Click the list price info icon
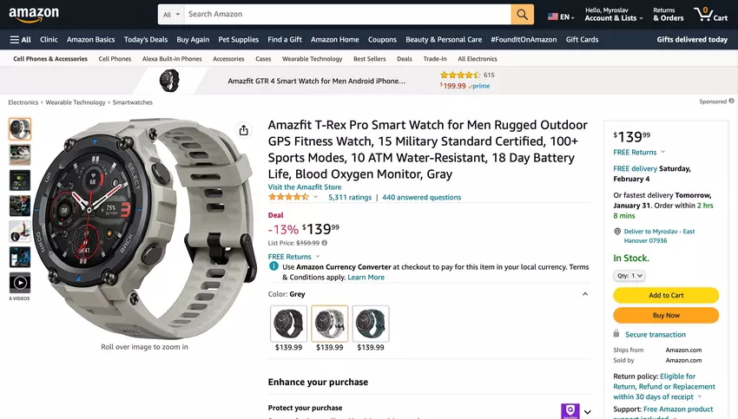The image size is (738, 419). click(325, 243)
